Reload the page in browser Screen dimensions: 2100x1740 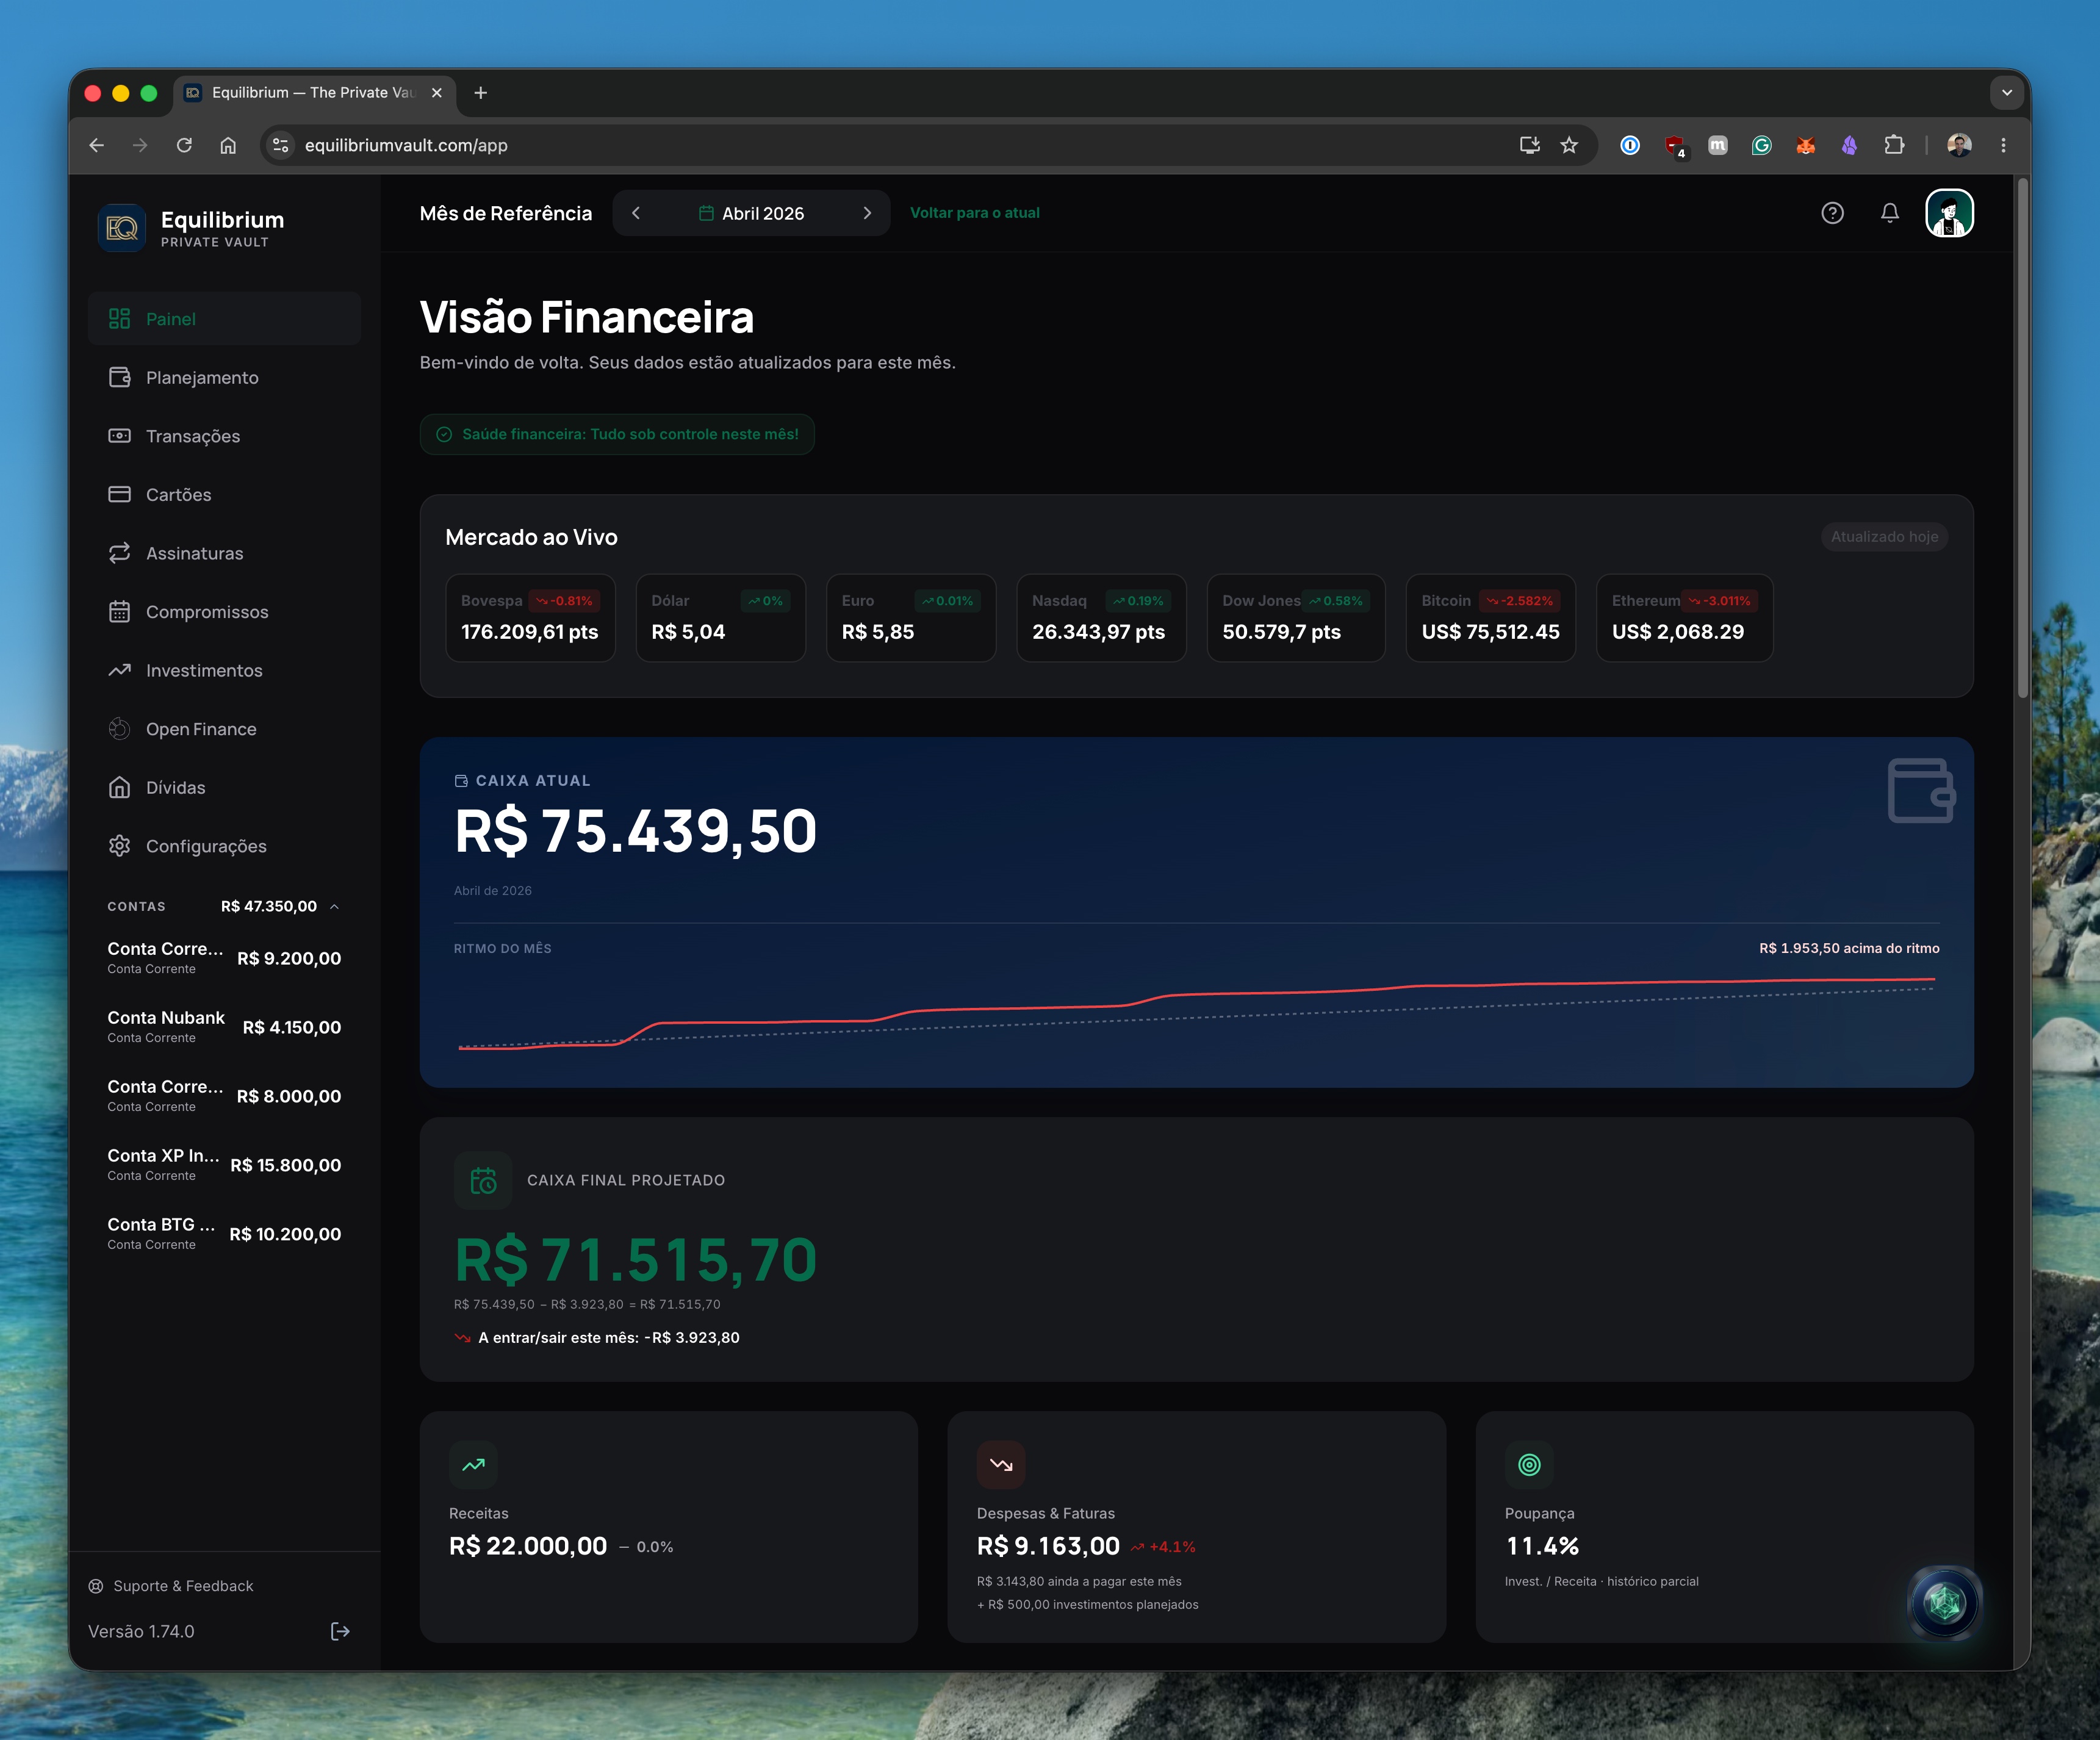[184, 145]
